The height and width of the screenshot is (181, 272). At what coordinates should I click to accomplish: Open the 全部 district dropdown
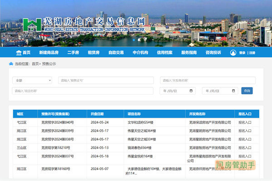pos(32,81)
